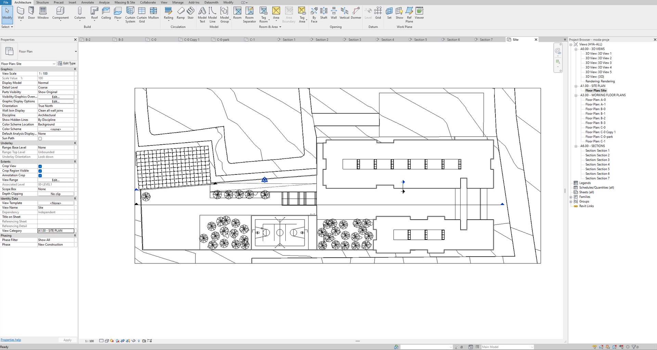Choose the Shaft opening tool

(x=324, y=13)
